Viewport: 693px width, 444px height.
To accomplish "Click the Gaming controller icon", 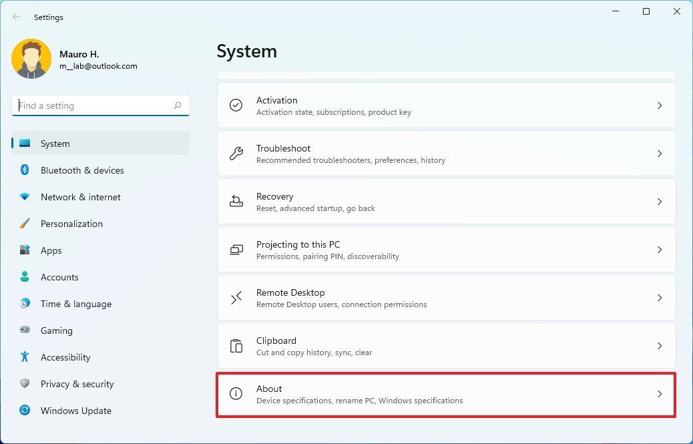I will [x=25, y=330].
